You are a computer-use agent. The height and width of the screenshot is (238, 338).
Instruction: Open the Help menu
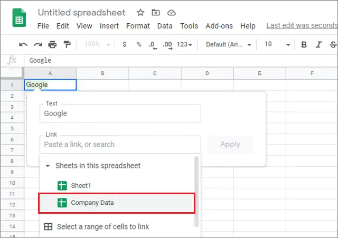(x=248, y=26)
